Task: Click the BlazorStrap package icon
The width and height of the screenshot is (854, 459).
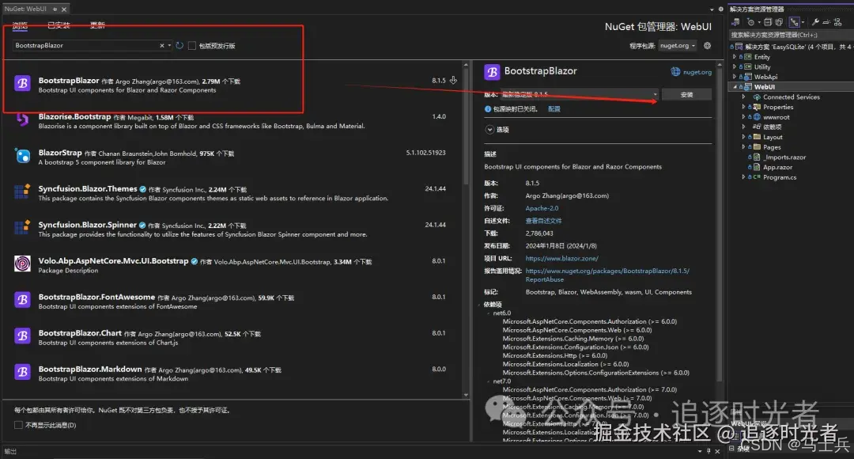Action: tap(22, 156)
